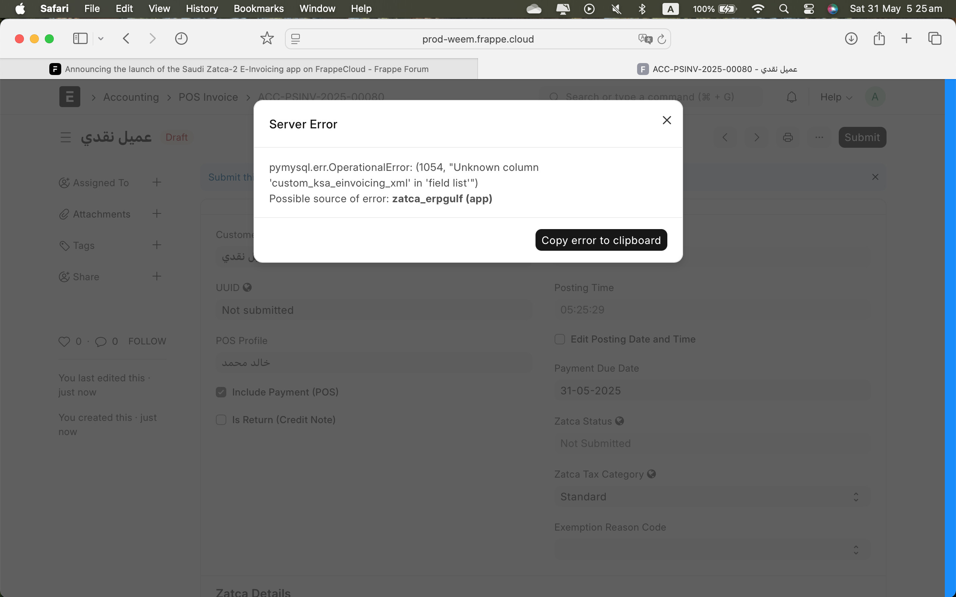Go to previous document arrow
This screenshot has height=597, width=956.
pyautogui.click(x=725, y=137)
